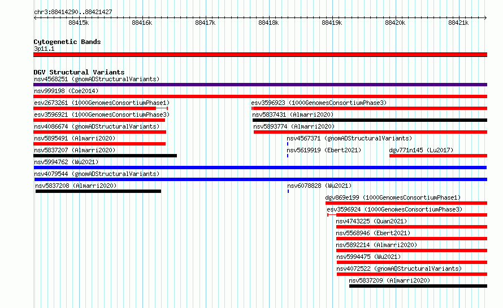
Task: Click the red dgv771n145 variant bar
Action: [x=438, y=156]
